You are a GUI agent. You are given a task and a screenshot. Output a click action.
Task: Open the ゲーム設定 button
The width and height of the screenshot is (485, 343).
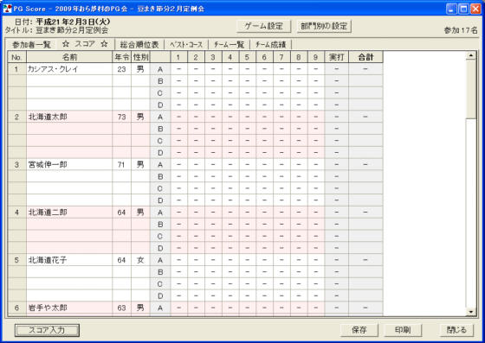pos(264,26)
